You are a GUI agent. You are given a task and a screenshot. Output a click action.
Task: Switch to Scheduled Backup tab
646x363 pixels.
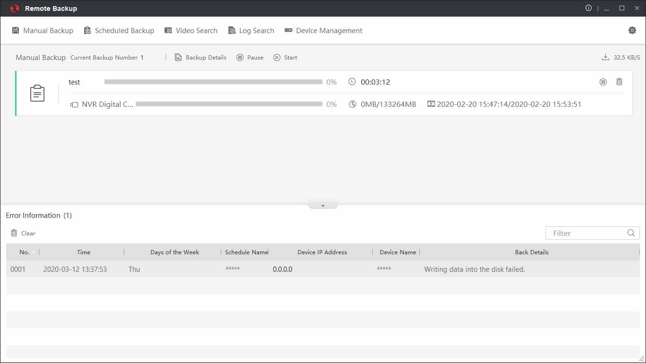tap(119, 31)
